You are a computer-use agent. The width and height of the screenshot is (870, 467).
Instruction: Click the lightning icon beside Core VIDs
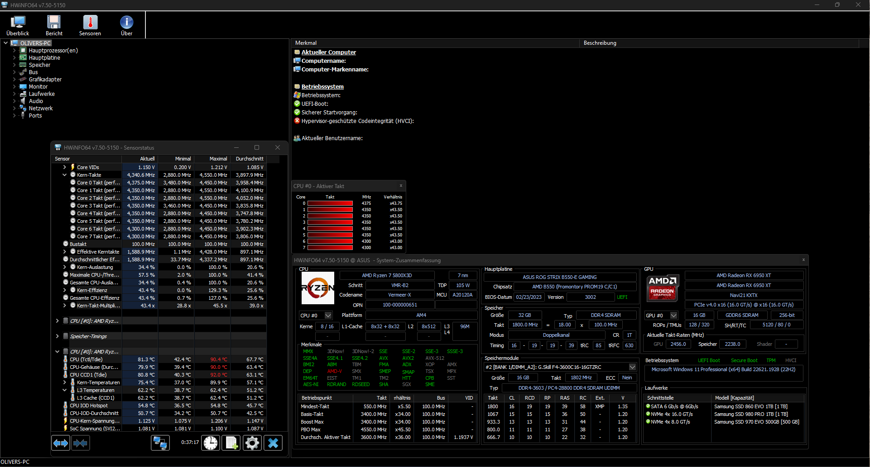coord(72,167)
